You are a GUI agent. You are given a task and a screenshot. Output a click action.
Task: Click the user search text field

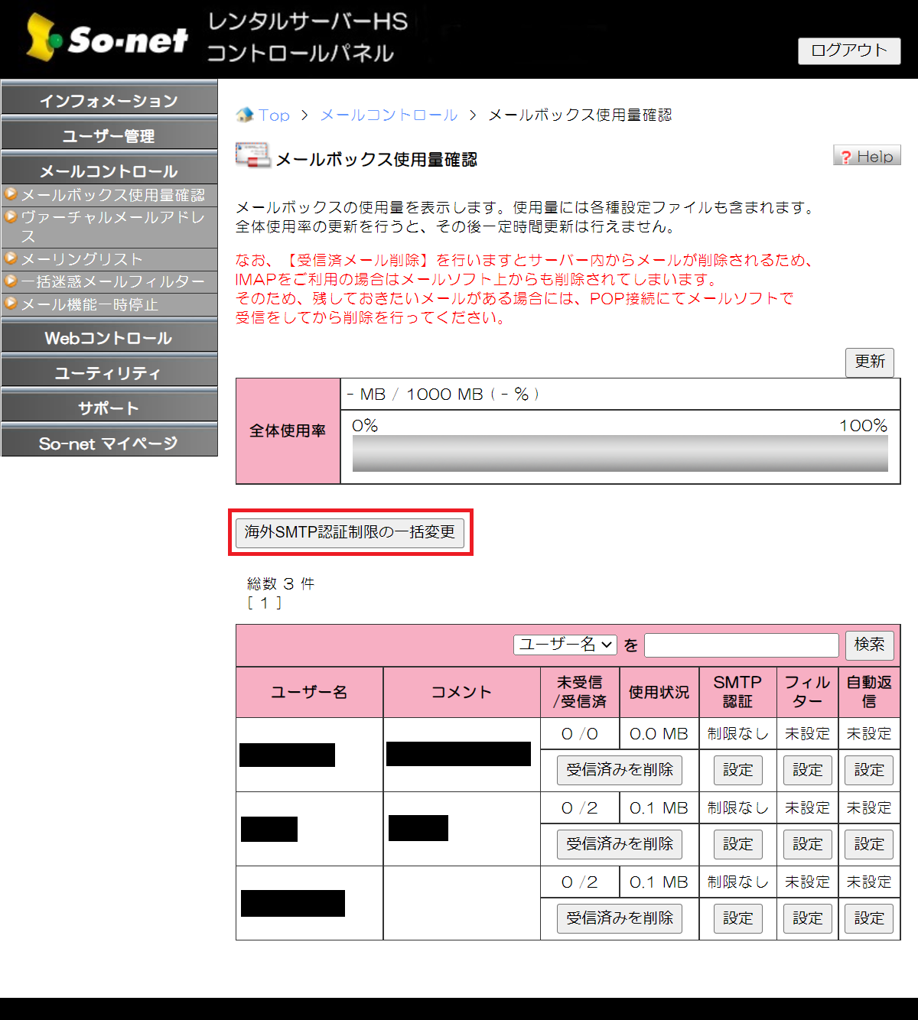[x=741, y=645]
